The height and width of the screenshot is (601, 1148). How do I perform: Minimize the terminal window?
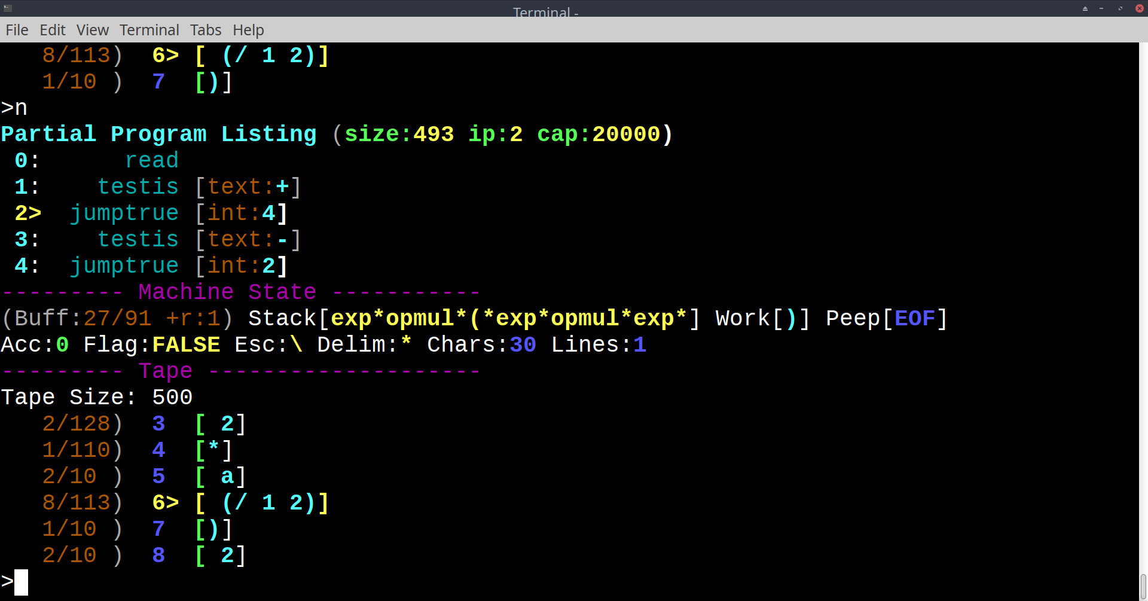click(1101, 8)
